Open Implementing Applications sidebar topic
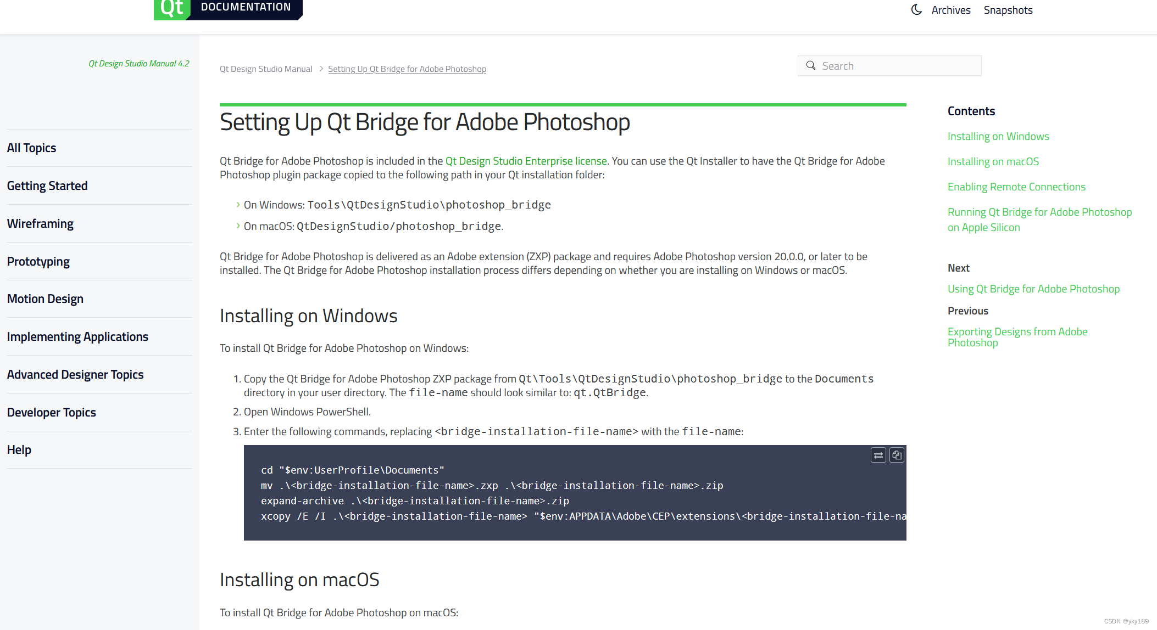This screenshot has height=630, width=1157. tap(77, 337)
